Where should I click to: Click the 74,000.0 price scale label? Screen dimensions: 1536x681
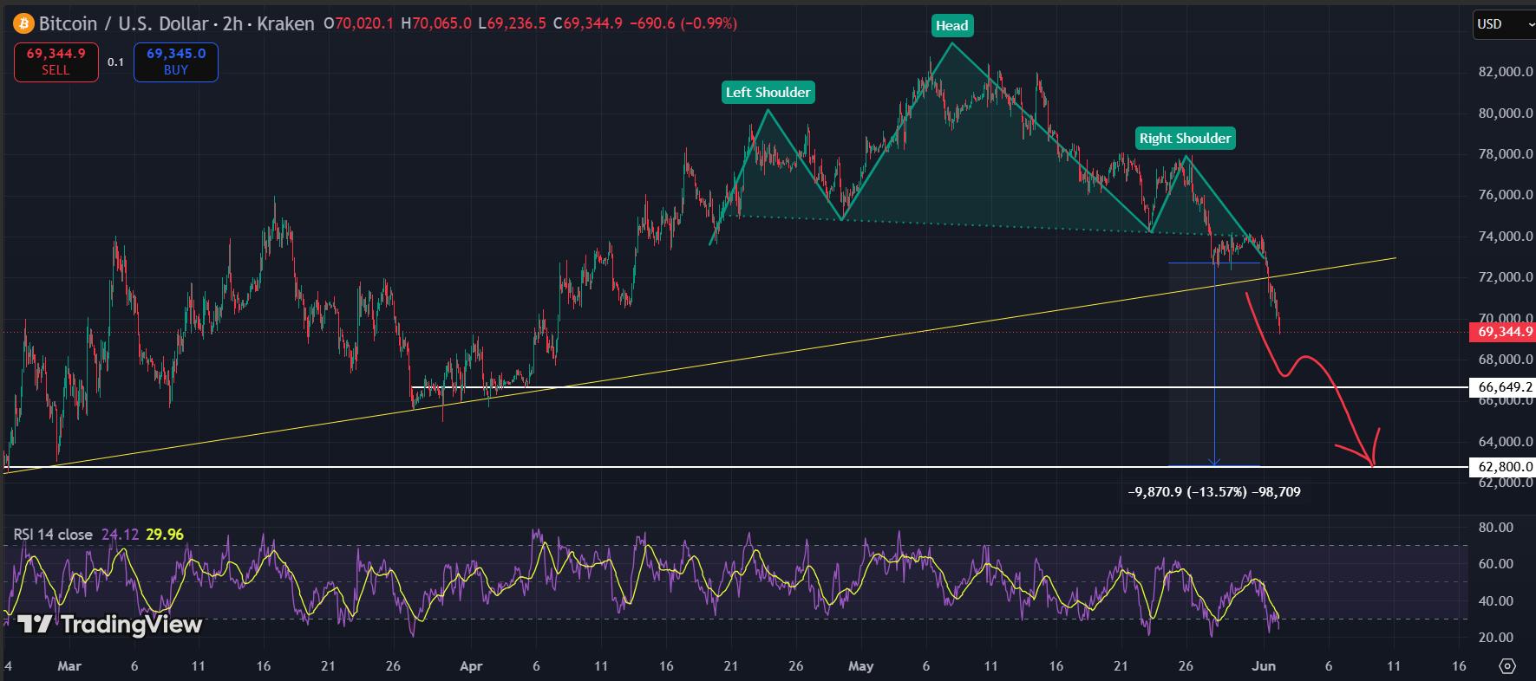[x=1506, y=237]
